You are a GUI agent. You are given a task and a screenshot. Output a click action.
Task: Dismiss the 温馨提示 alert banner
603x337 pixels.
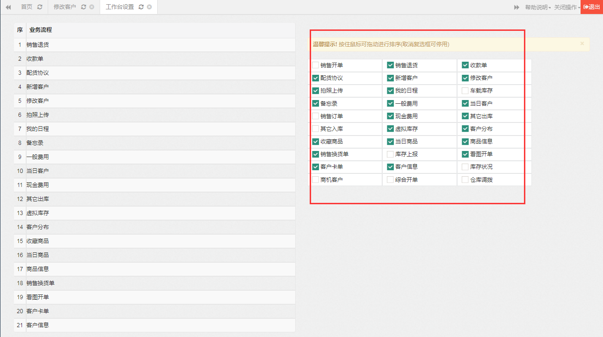[582, 43]
